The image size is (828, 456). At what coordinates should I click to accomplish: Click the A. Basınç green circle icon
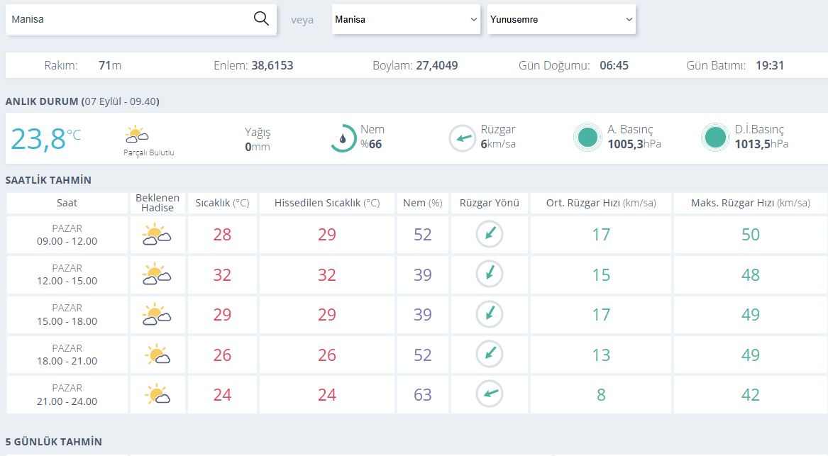pos(587,138)
